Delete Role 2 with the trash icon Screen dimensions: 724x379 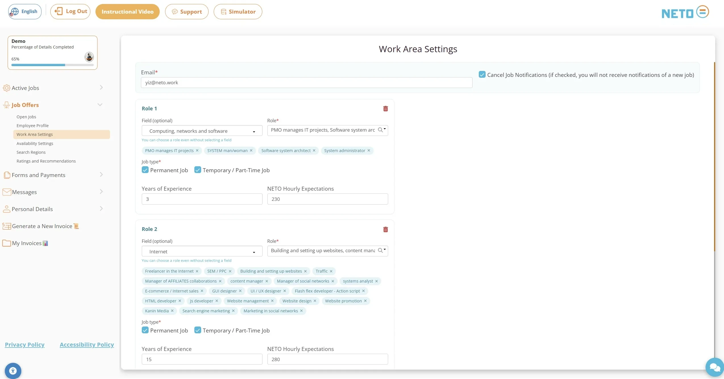385,229
